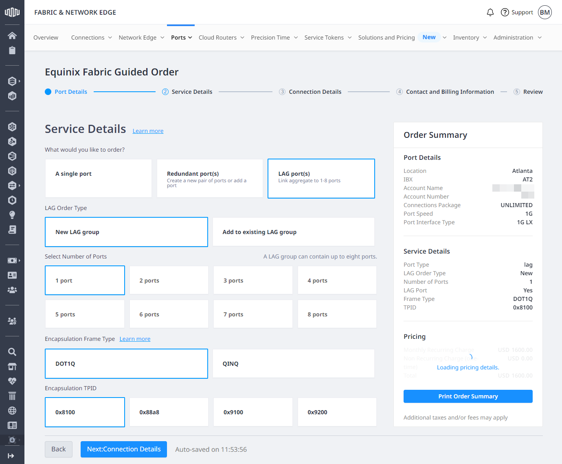Select 5 ports option
Image resolution: width=562 pixels, height=464 pixels.
(x=85, y=314)
